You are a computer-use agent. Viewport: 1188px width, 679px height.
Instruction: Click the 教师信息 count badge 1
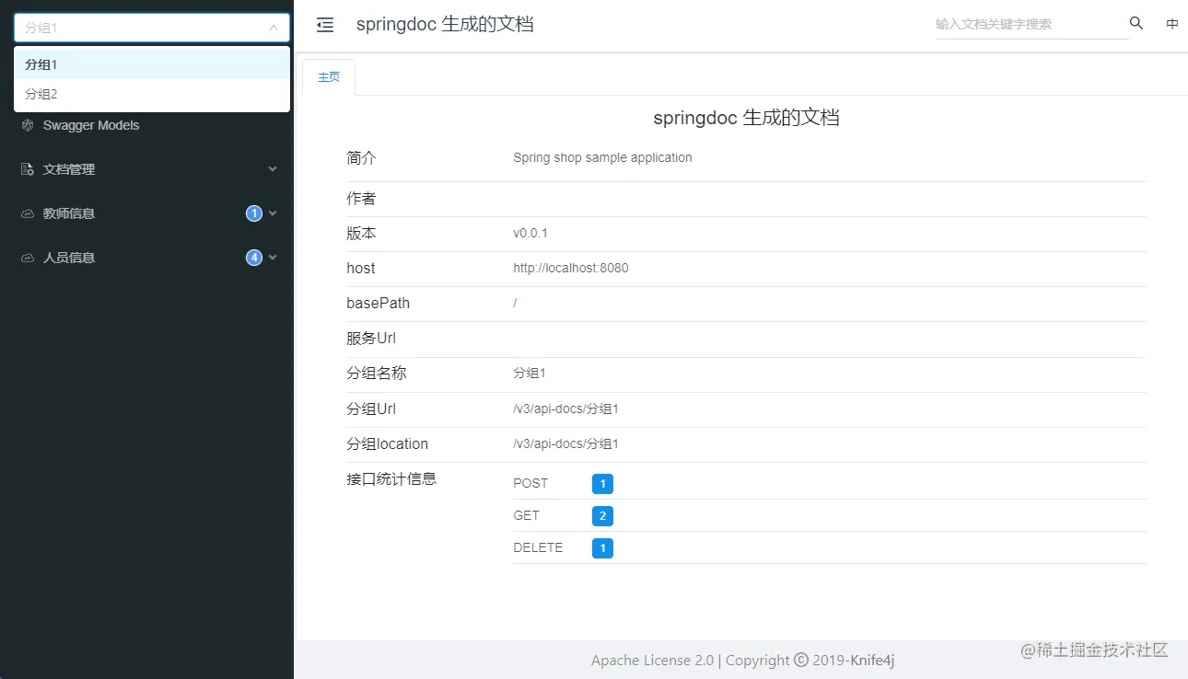[x=254, y=213]
